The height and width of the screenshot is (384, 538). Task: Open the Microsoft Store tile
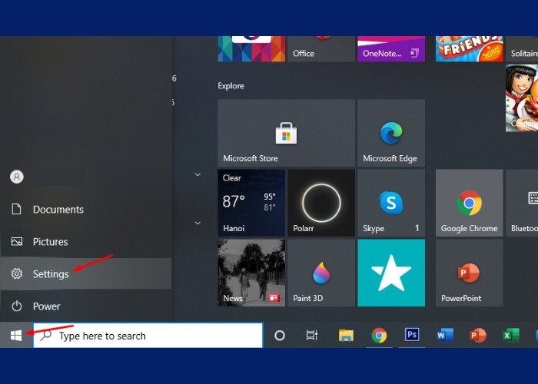tap(286, 133)
